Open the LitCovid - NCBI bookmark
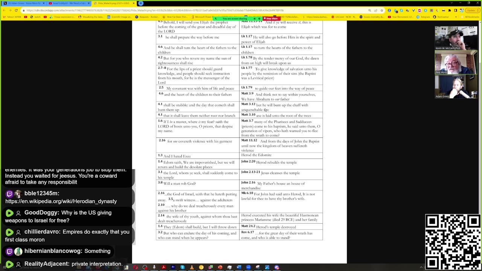The image size is (482, 271). [343, 17]
